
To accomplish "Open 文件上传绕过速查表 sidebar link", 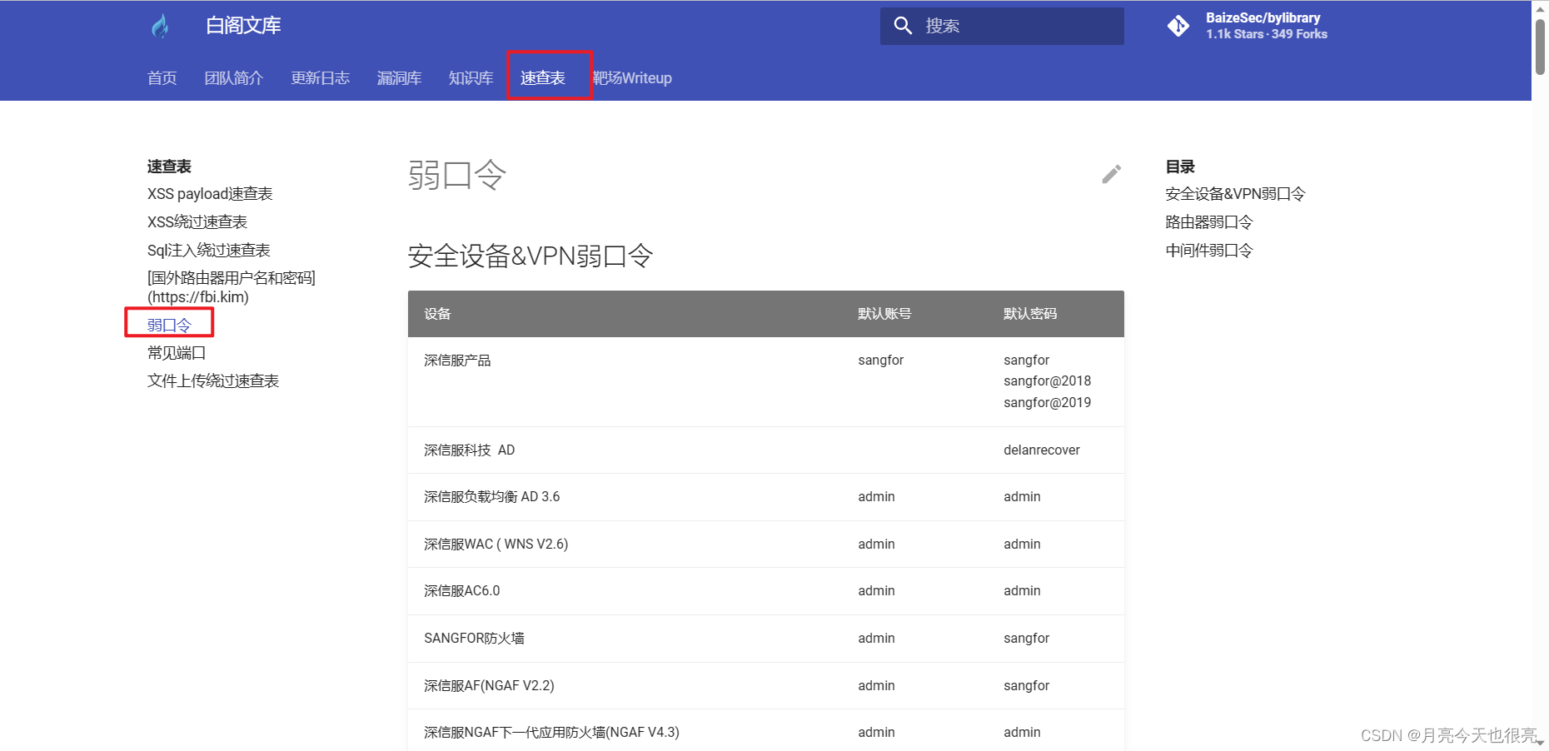I will (x=213, y=381).
